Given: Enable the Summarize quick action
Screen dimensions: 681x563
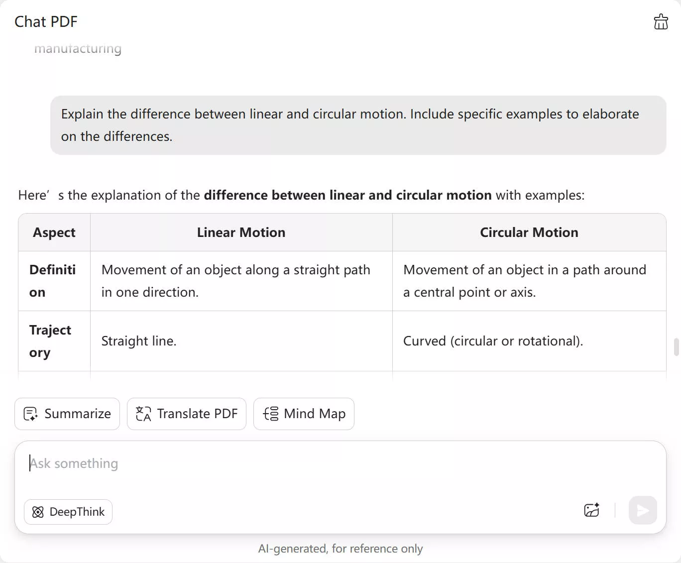Looking at the screenshot, I should [x=67, y=414].
